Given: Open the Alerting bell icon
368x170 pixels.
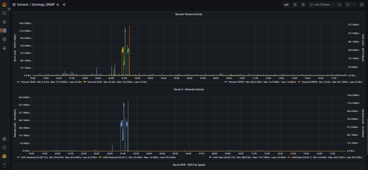Looking at the screenshot, I should point(4,48).
